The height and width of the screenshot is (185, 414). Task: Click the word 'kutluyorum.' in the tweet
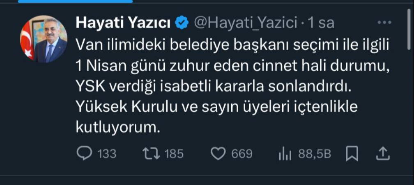tap(118, 127)
